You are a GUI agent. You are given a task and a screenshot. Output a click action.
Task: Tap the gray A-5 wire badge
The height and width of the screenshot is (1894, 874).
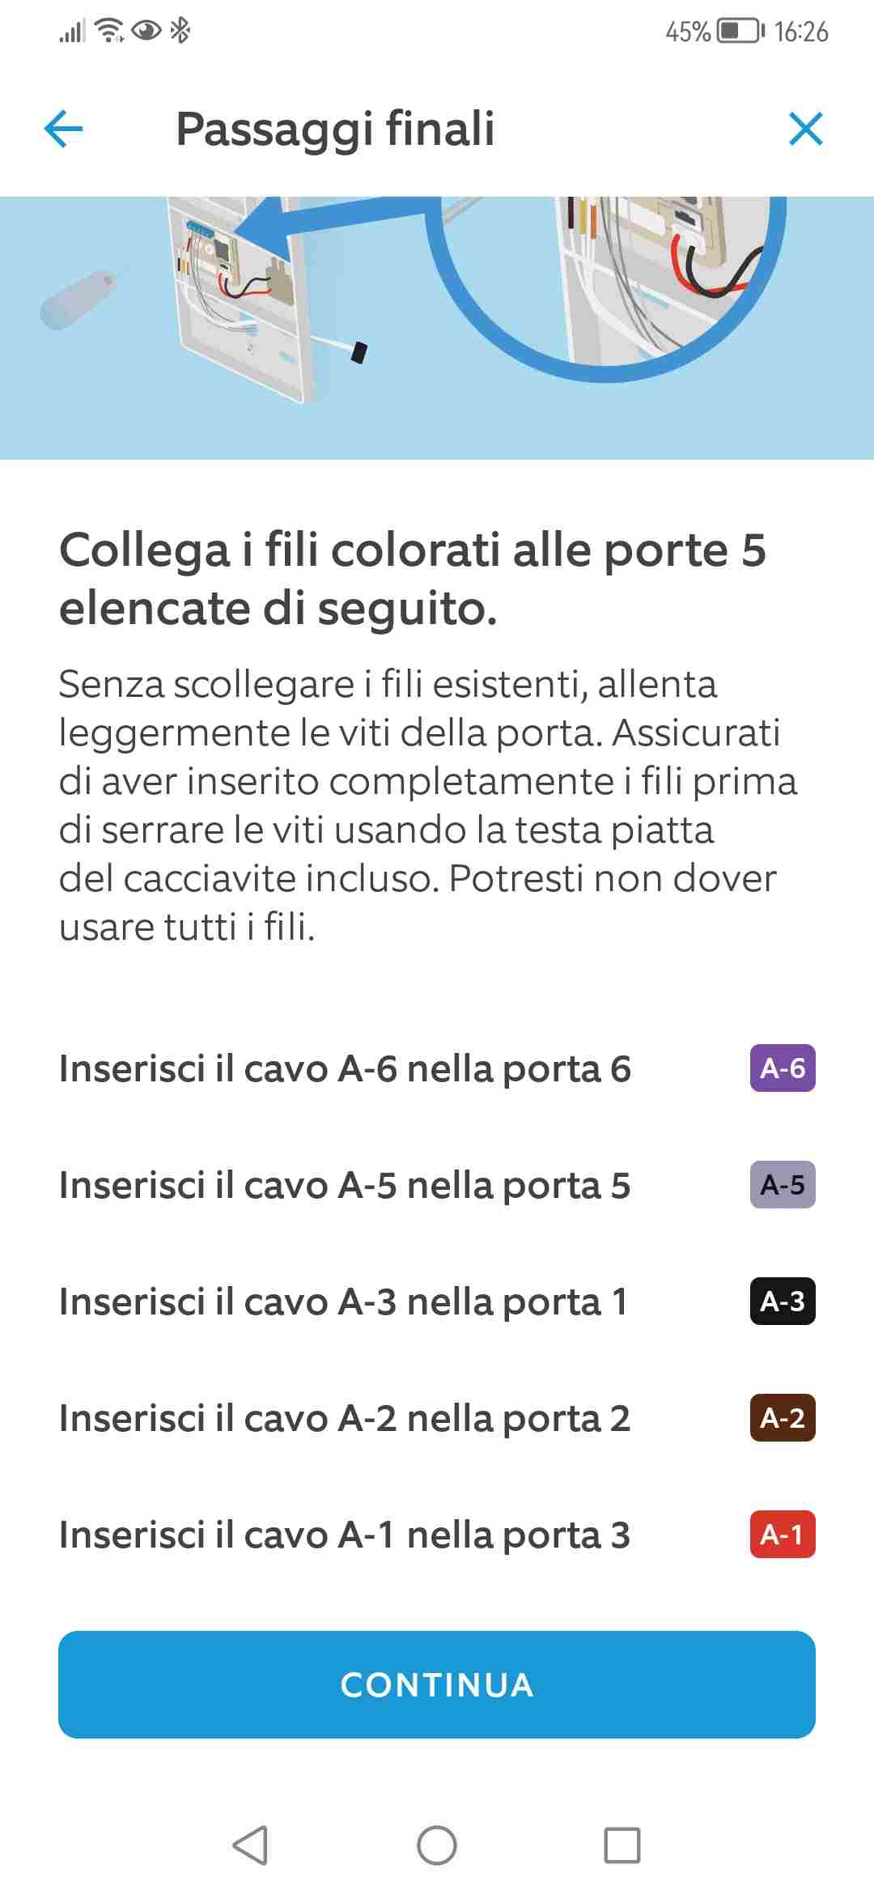[782, 1185]
